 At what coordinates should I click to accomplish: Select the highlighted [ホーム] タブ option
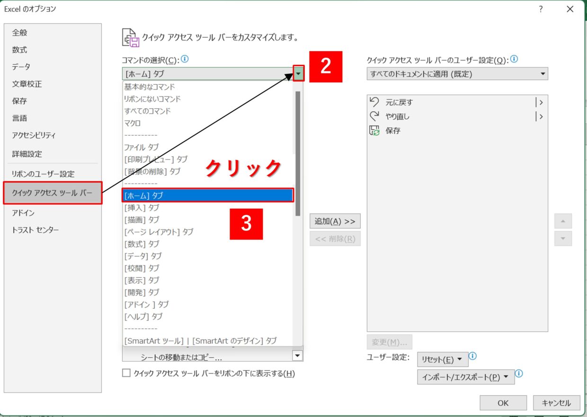click(x=208, y=195)
